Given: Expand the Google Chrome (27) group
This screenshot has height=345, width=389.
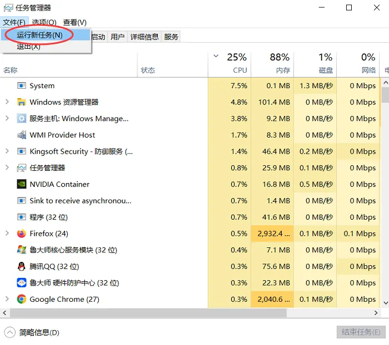Looking at the screenshot, I should (x=7, y=299).
